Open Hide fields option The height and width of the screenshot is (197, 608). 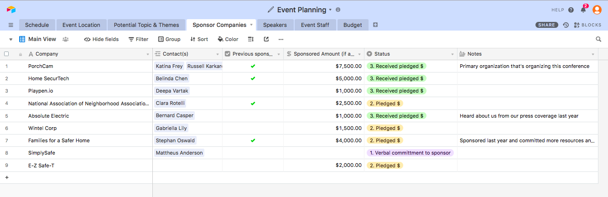pyautogui.click(x=101, y=39)
